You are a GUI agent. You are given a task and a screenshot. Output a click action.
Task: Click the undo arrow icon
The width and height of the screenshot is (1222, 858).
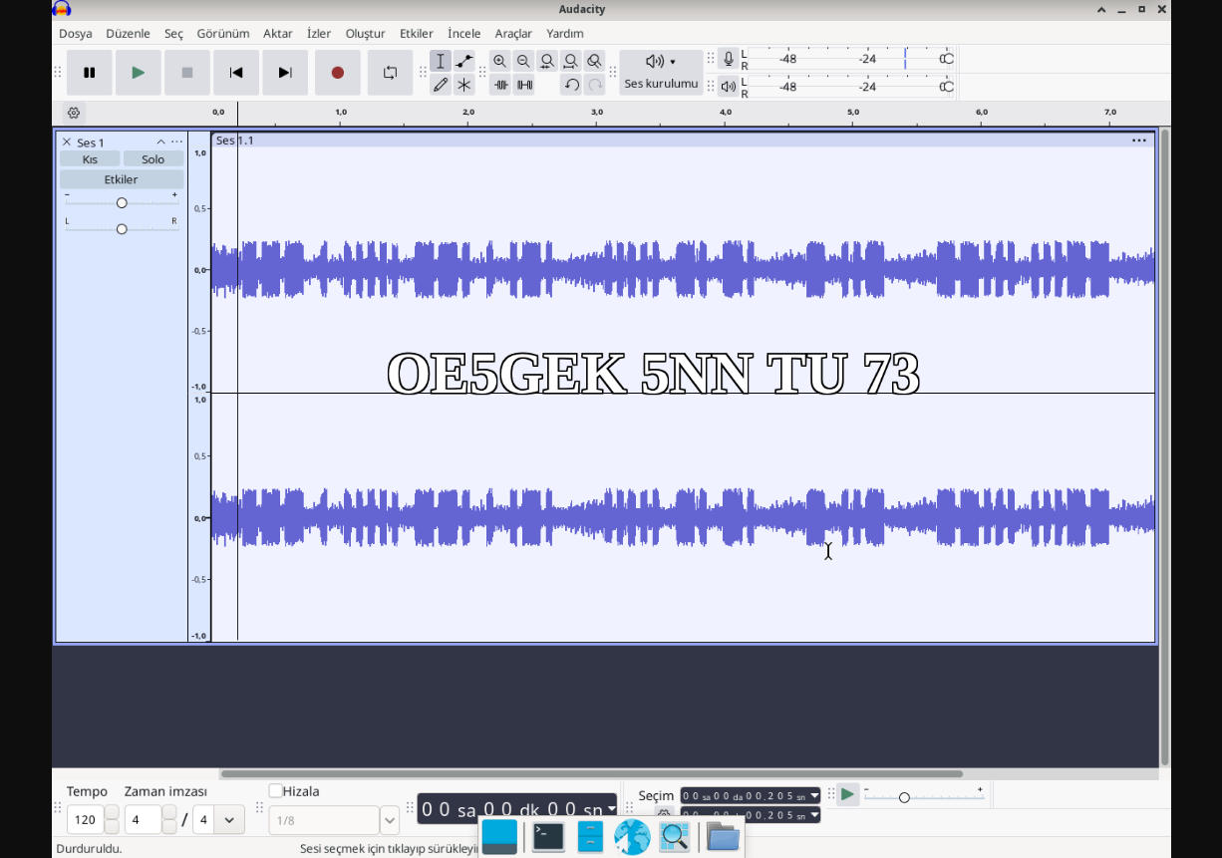pos(571,85)
